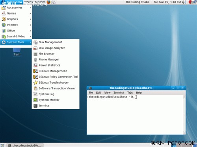This screenshot has width=197, height=147.
Task: Click the thecodingstudio@lo... taskbar button
Action: click(x=25, y=145)
